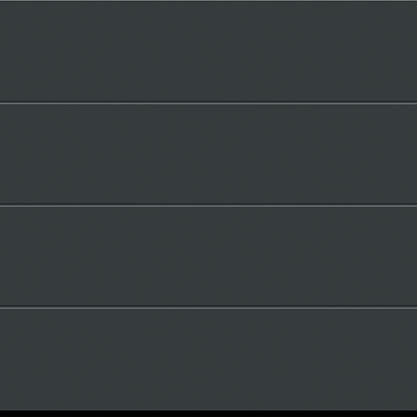417x417 pixels.
Task: Click the first horizontal groove line
Action: pos(208,101)
